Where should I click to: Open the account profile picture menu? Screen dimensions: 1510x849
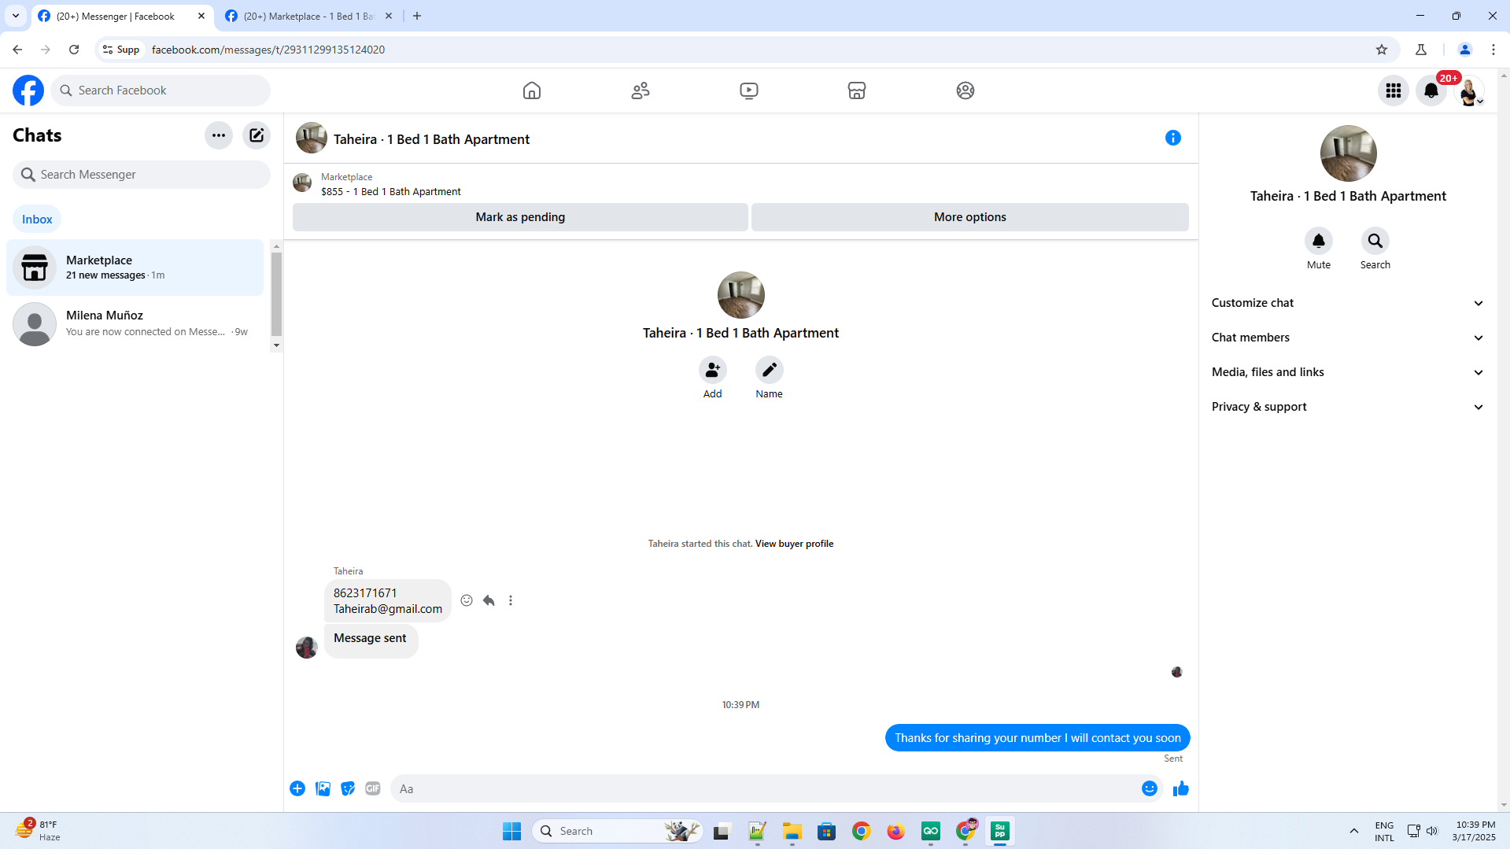1469,90
